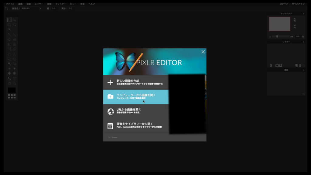This screenshot has height=175, width=311.
Task: Add a layer mask in Layers panel
Action: pyautogui.click(x=277, y=66)
